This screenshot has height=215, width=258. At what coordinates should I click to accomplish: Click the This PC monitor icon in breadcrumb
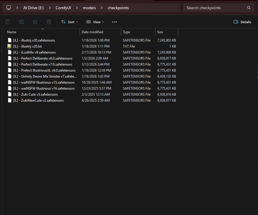pyautogui.click(x=9, y=8)
